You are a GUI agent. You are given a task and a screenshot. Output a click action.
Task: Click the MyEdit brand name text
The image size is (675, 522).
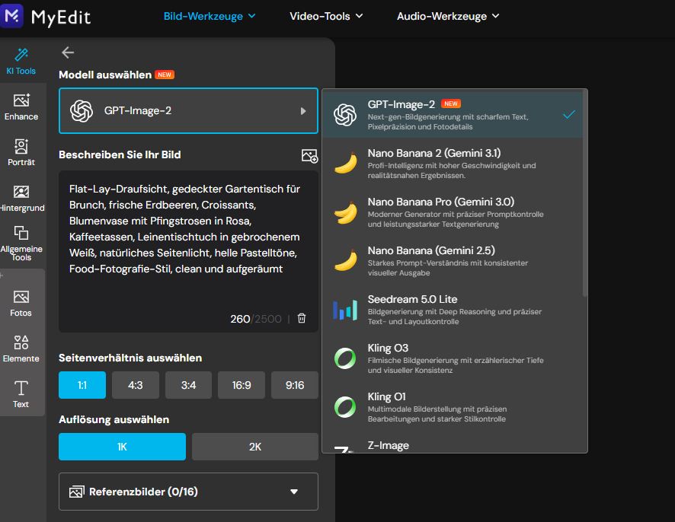pyautogui.click(x=61, y=18)
